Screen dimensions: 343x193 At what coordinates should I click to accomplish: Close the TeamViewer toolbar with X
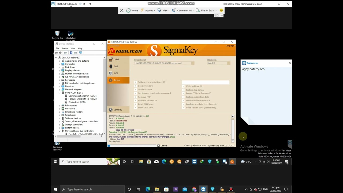click(122, 10)
